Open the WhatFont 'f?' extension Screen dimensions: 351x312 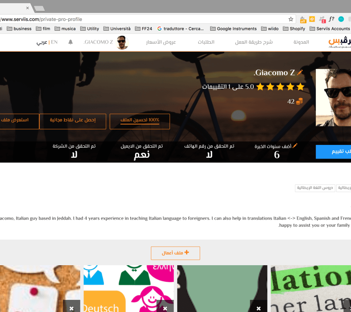coord(332,19)
